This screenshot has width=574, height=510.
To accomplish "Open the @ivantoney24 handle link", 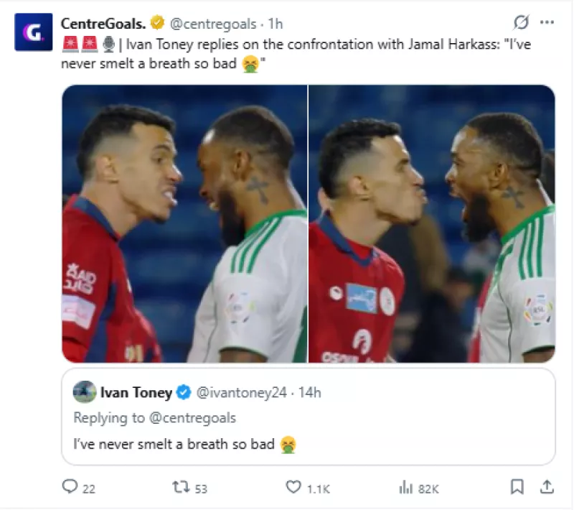I will click(x=241, y=392).
